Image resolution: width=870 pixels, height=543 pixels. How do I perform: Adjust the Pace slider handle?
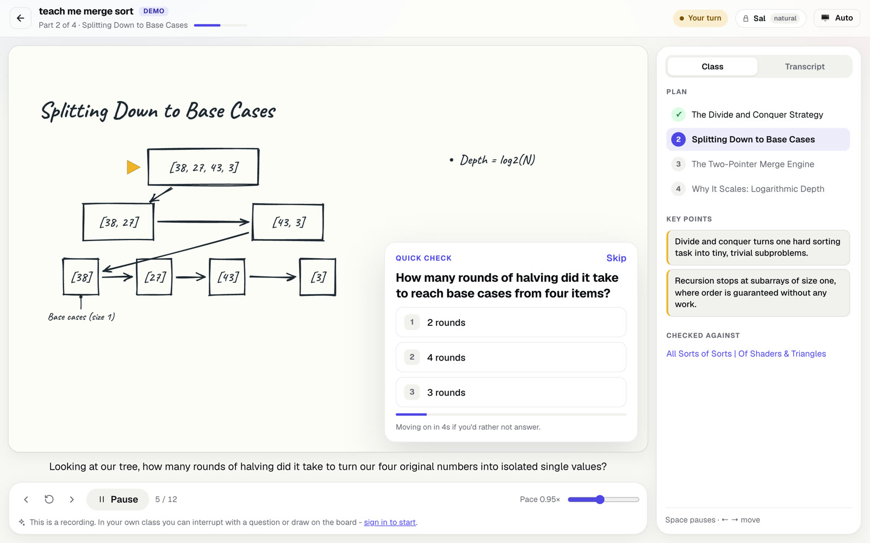[x=600, y=500]
